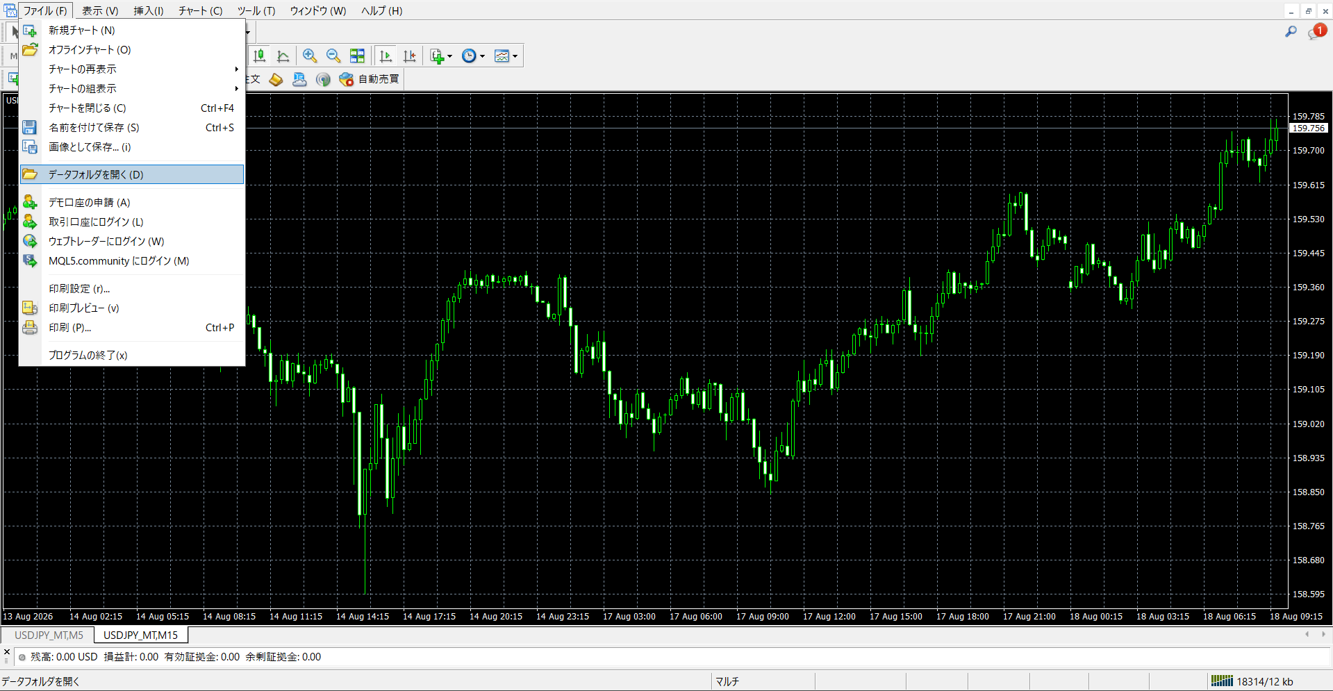Click マルチ status bar entry
This screenshot has width=1333, height=691.
point(727,681)
